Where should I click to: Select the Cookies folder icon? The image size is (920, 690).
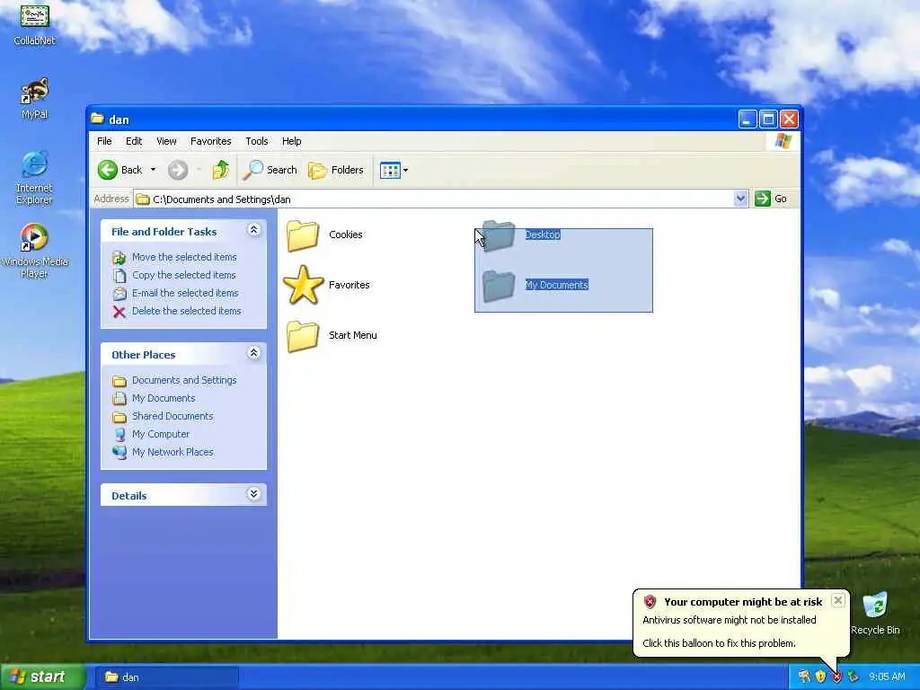point(303,235)
